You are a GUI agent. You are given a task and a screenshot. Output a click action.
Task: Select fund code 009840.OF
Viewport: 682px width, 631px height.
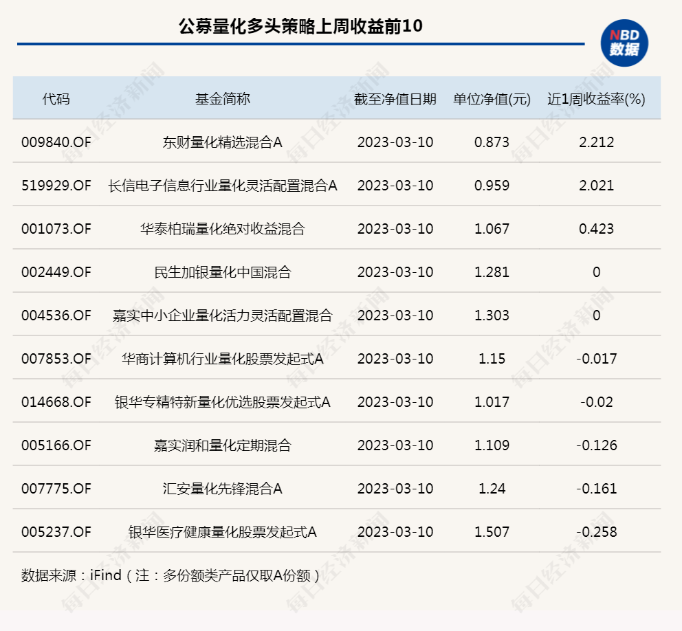pyautogui.click(x=56, y=142)
